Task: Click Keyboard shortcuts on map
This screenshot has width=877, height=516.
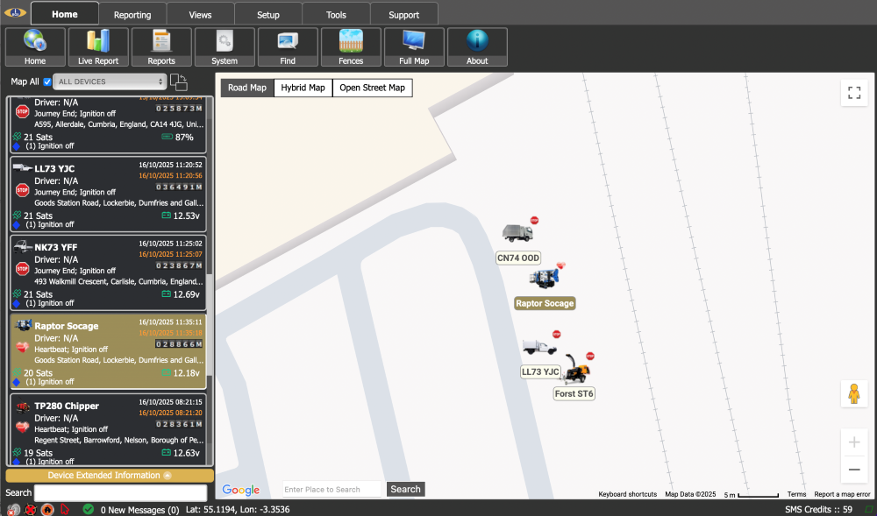Action: point(628,494)
